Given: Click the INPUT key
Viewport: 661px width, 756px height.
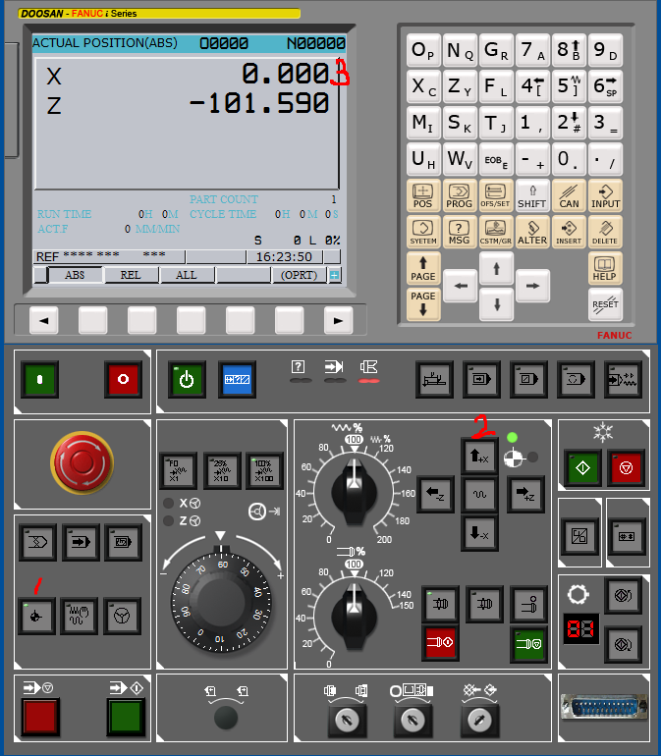Looking at the screenshot, I should [x=606, y=196].
